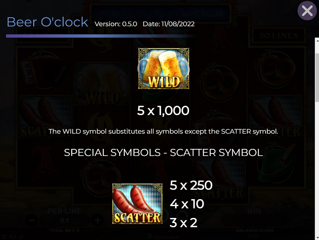Select the 4 x 10 scatter payout
Image resolution: width=319 pixels, height=240 pixels.
[187, 204]
